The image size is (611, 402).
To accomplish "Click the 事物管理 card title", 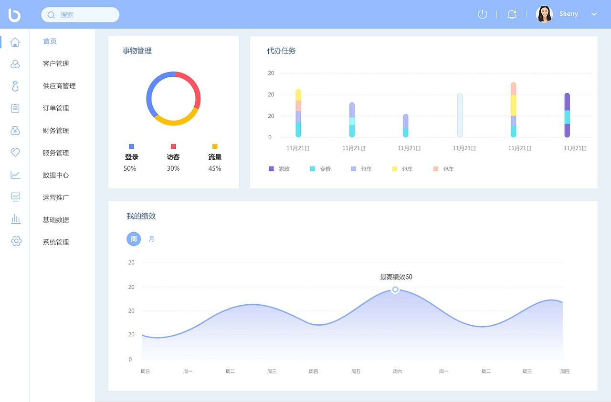I will [x=137, y=51].
